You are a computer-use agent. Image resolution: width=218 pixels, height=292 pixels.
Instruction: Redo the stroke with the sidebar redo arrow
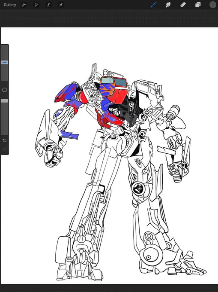pyautogui.click(x=4, y=149)
